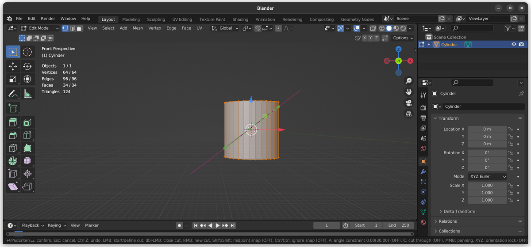This screenshot has width=531, height=247.
Task: Toggle Cylinder render camera icon in outliner
Action: [x=521, y=44]
